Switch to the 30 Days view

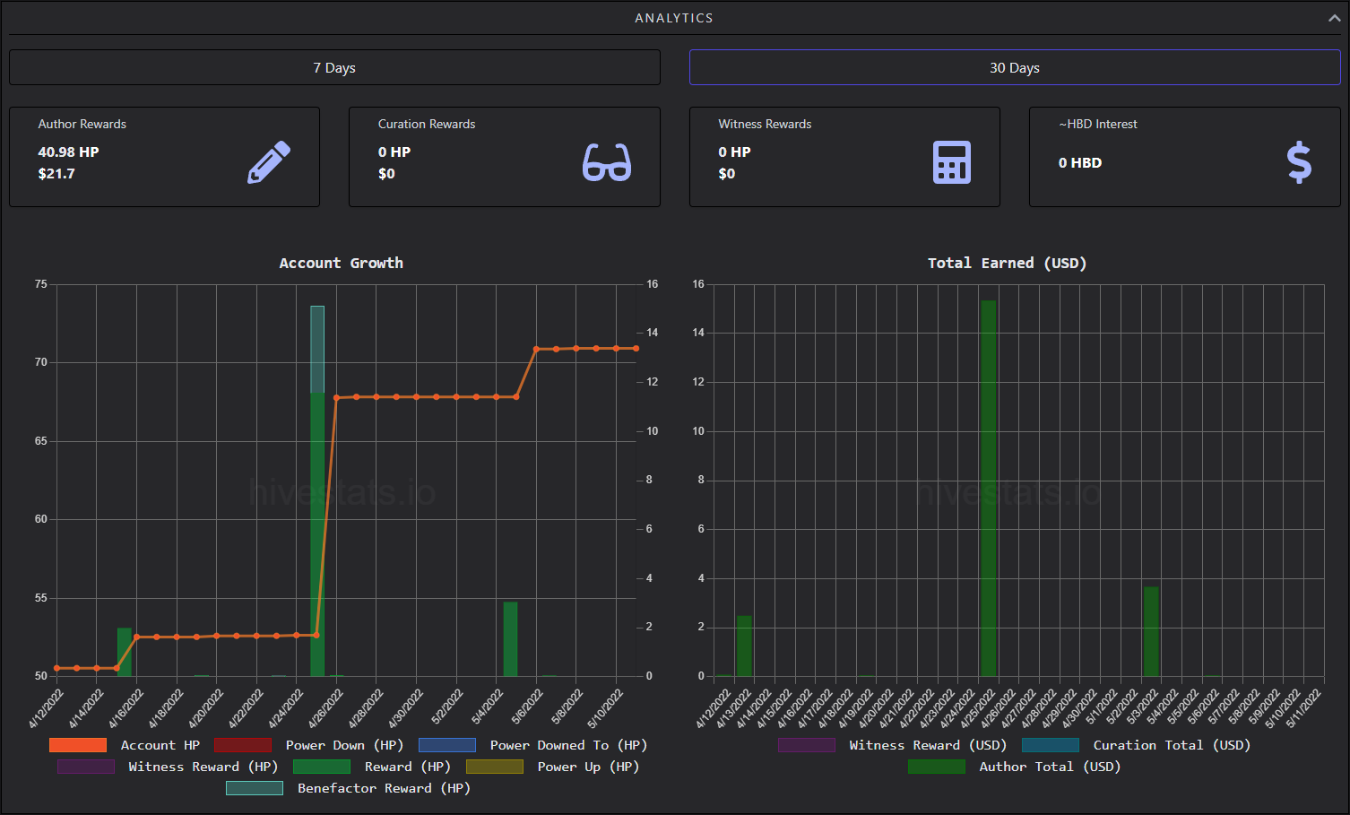1015,67
